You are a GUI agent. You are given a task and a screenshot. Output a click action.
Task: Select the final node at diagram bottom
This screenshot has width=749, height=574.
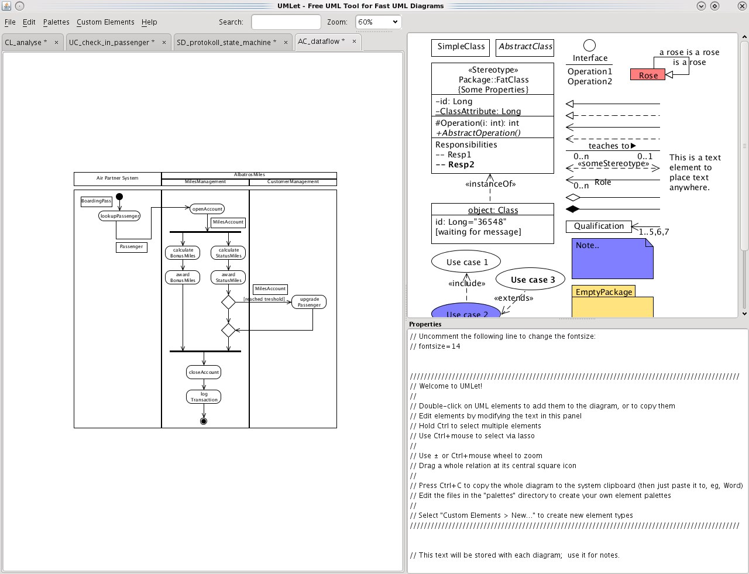click(204, 421)
